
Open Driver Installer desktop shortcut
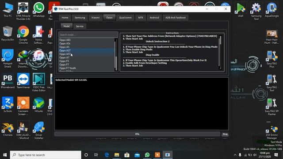point(39,130)
